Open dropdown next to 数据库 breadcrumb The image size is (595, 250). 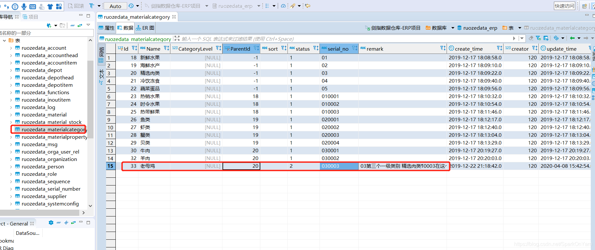pos(453,28)
